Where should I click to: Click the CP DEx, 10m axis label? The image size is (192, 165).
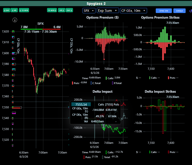(71, 46)
